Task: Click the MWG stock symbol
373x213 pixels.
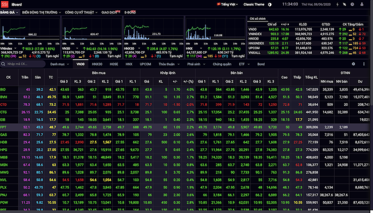Action: point(4,172)
